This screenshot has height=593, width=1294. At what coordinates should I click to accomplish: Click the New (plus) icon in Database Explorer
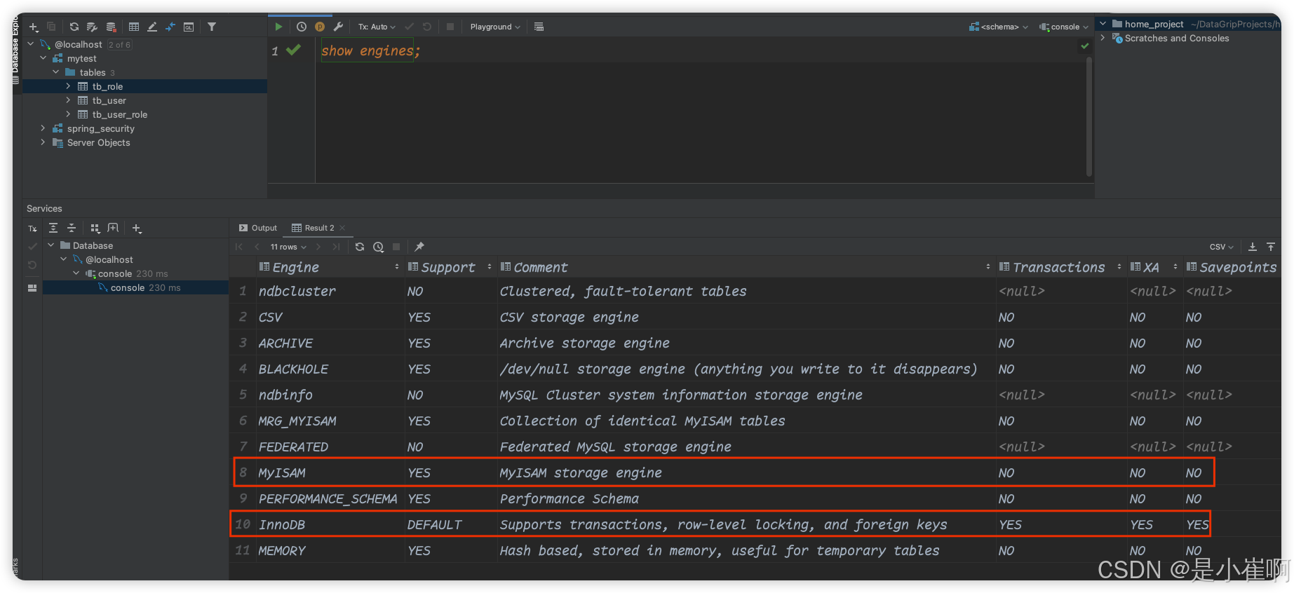[x=33, y=27]
